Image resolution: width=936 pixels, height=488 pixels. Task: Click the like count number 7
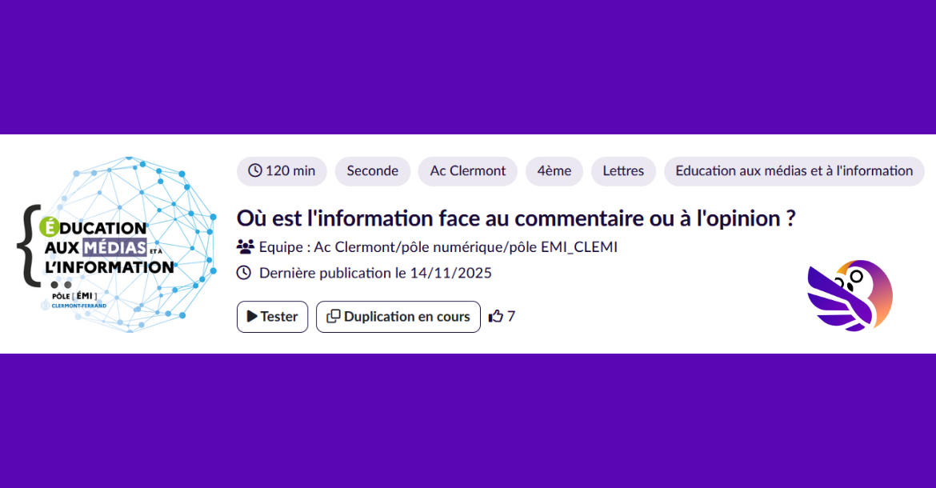pyautogui.click(x=510, y=316)
